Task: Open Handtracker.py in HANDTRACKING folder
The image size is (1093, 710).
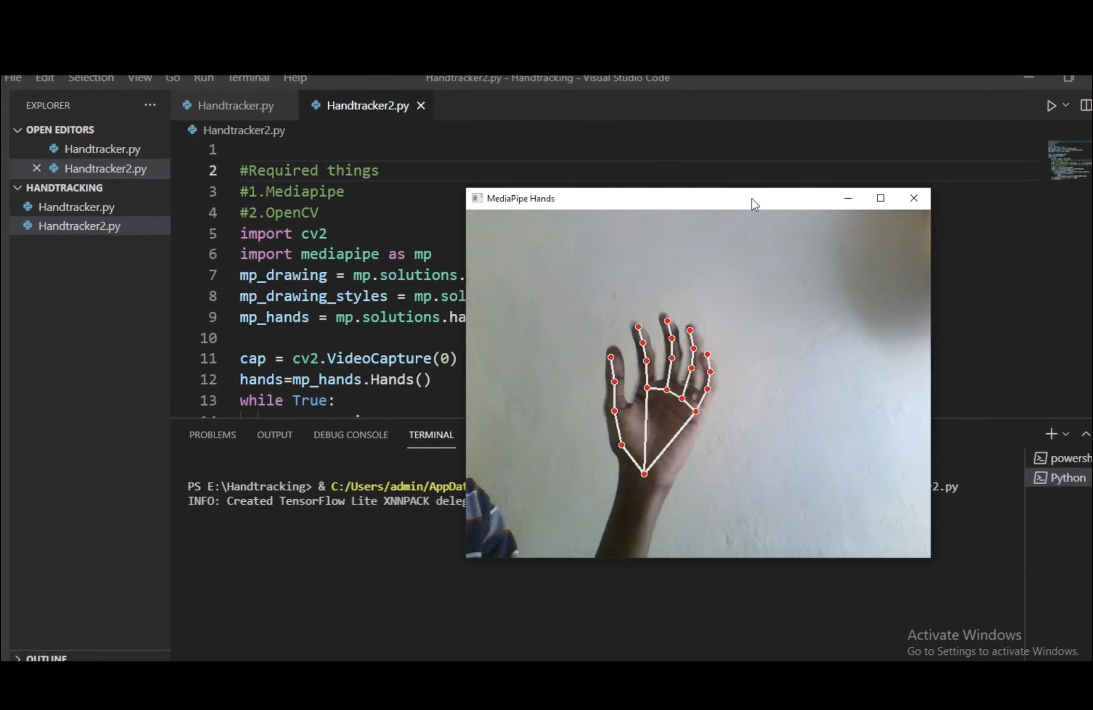Action: click(76, 207)
